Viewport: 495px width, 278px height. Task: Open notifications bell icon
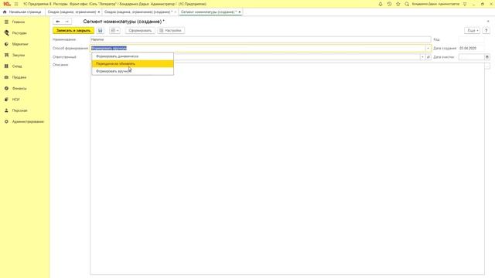coord(381,4)
